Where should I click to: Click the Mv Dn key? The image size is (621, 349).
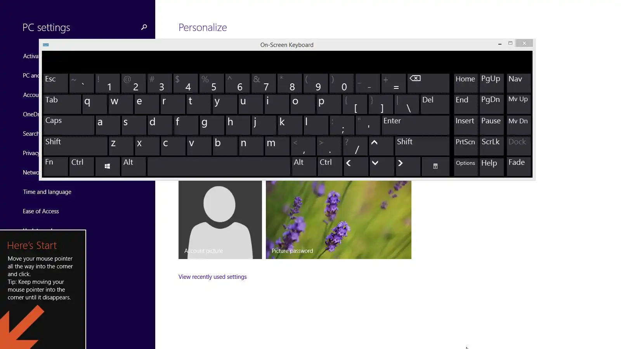click(519, 125)
